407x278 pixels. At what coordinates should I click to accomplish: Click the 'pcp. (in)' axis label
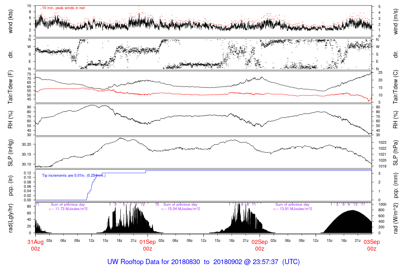(x=10, y=186)
